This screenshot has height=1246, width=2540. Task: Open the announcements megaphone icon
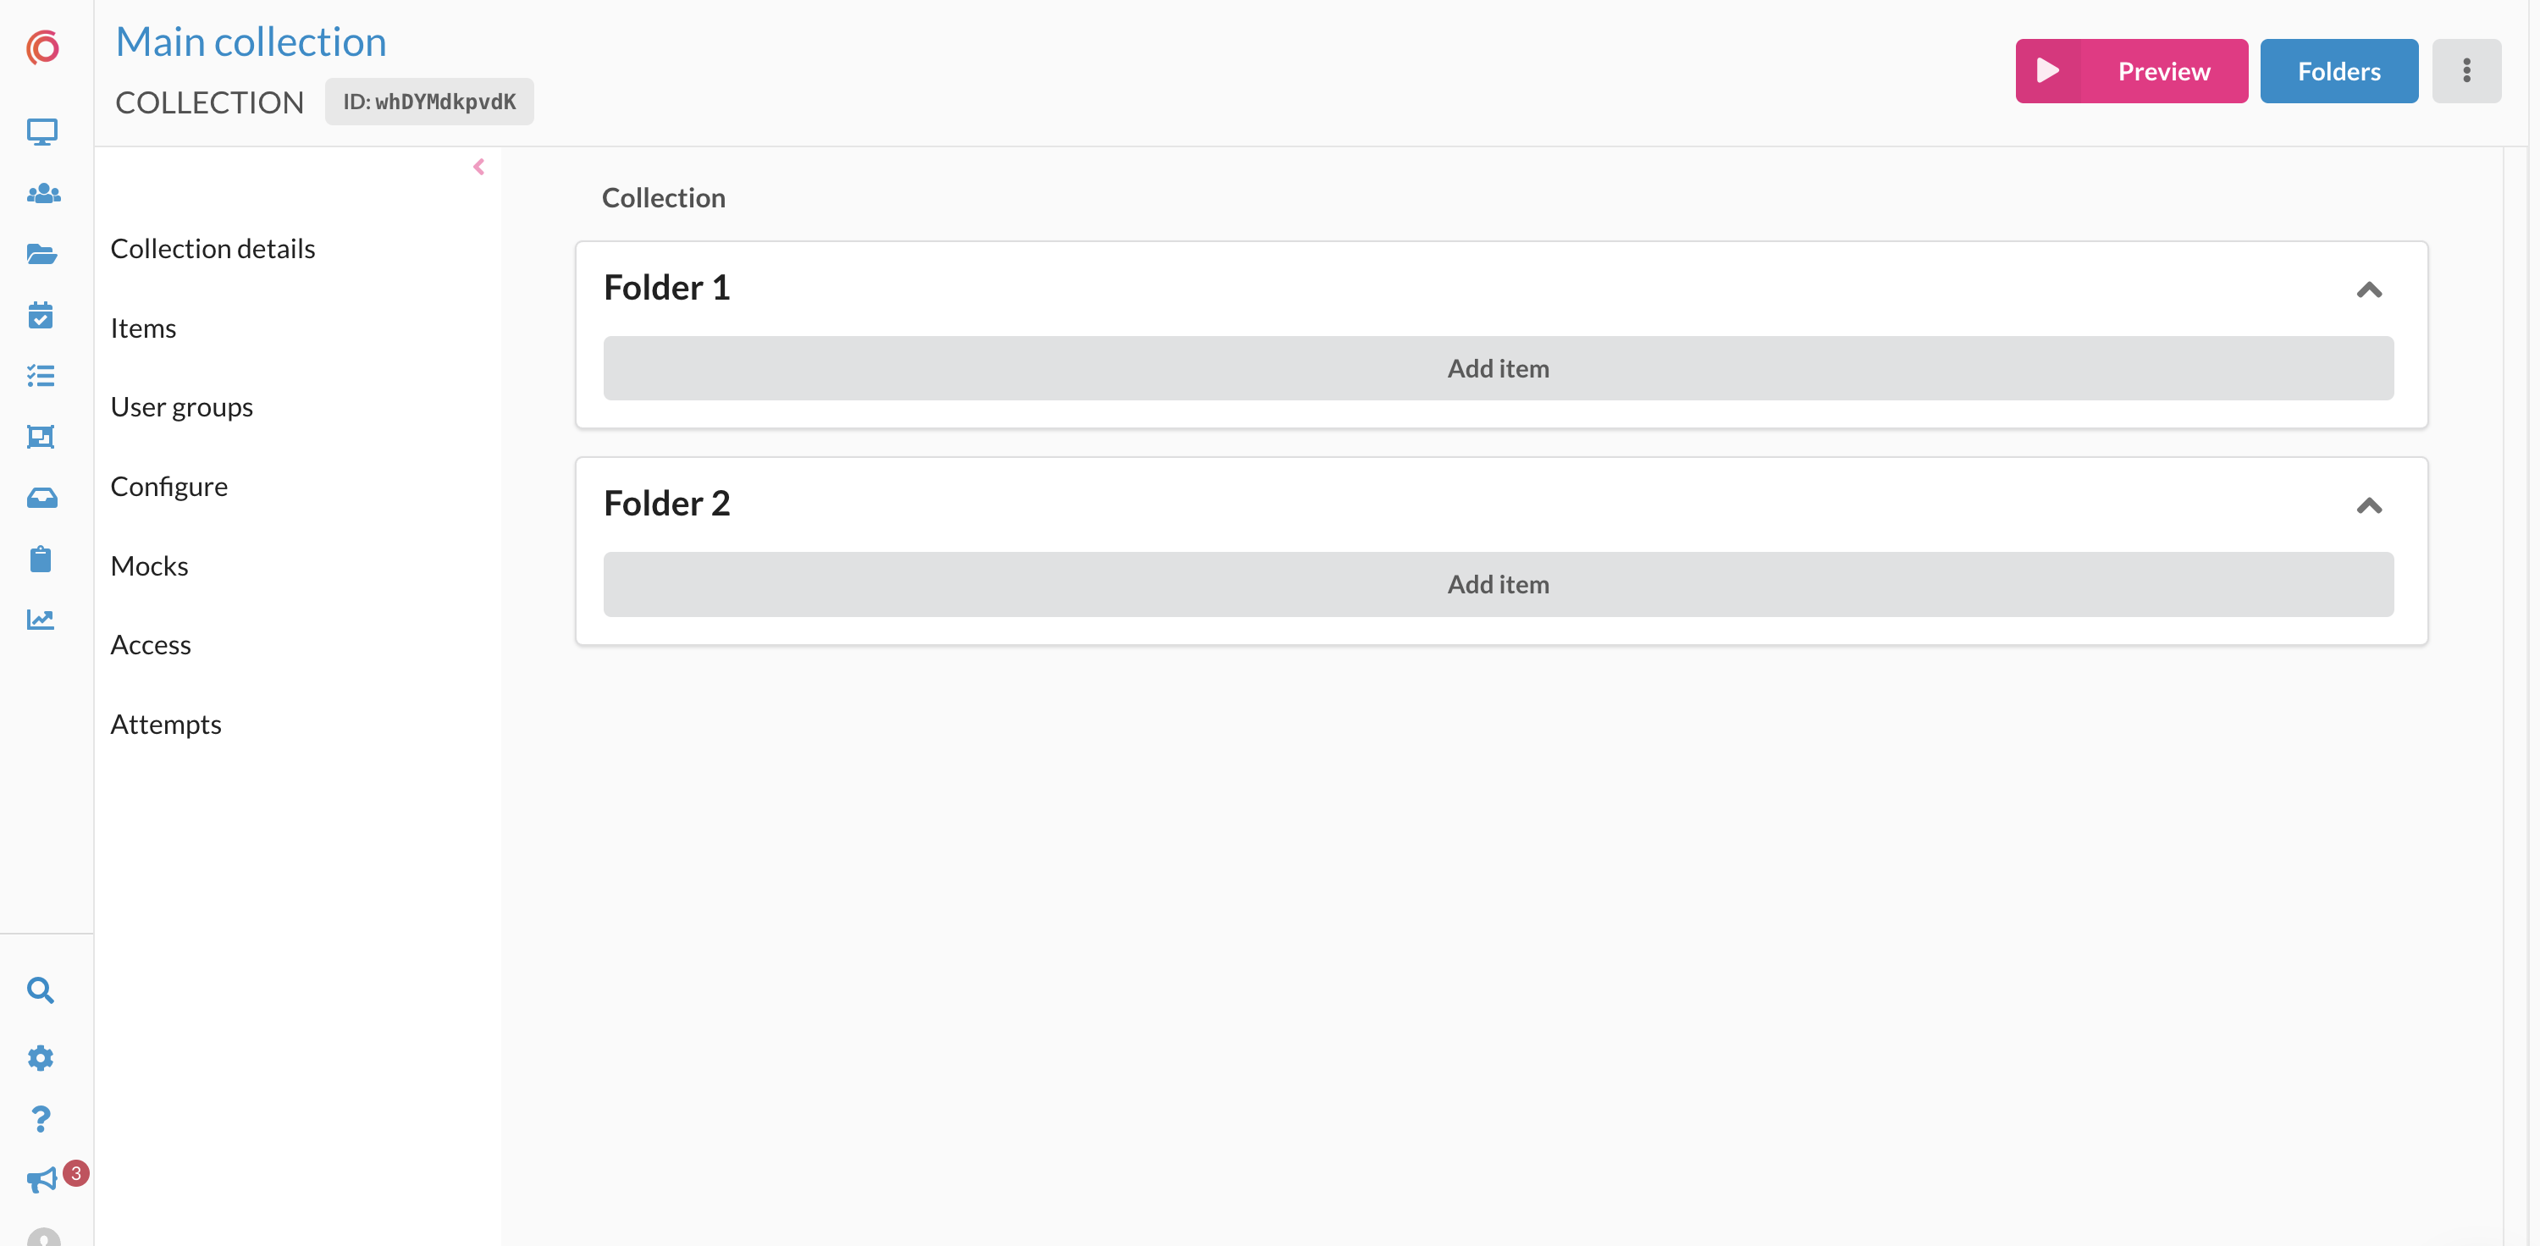coord(41,1180)
